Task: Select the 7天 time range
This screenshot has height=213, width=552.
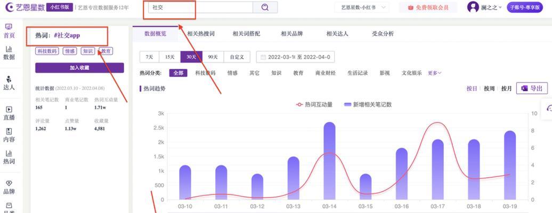Action: pos(149,57)
